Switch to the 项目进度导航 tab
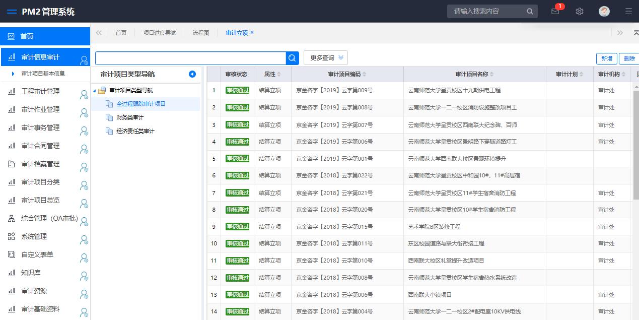Screen dimensions: 639x320 pyautogui.click(x=159, y=33)
